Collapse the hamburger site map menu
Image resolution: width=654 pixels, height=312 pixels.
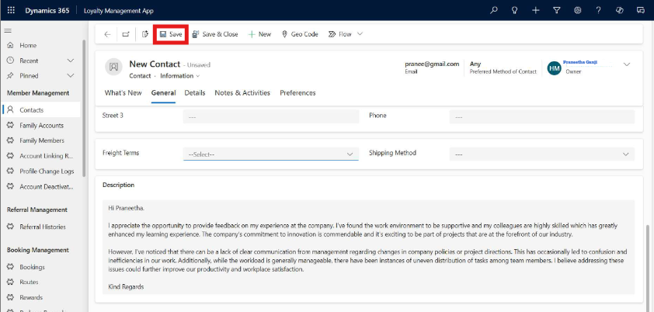click(9, 30)
